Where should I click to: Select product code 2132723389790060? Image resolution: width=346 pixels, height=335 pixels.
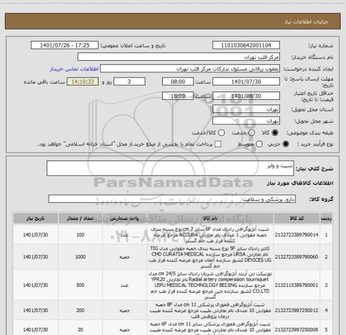pyautogui.click(x=296, y=257)
